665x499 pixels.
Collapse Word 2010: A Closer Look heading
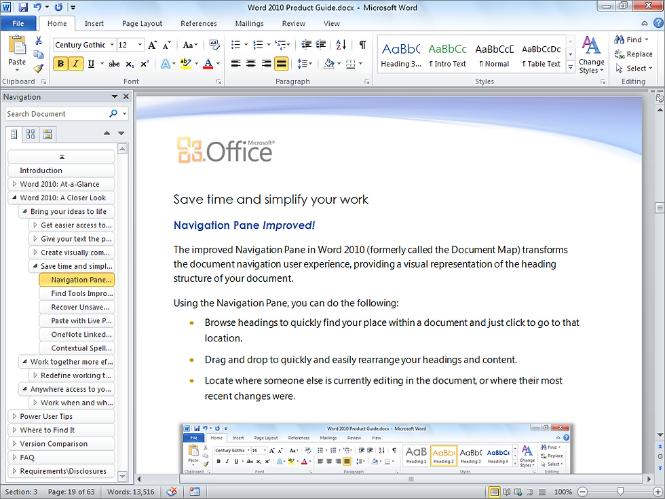pyautogui.click(x=14, y=198)
